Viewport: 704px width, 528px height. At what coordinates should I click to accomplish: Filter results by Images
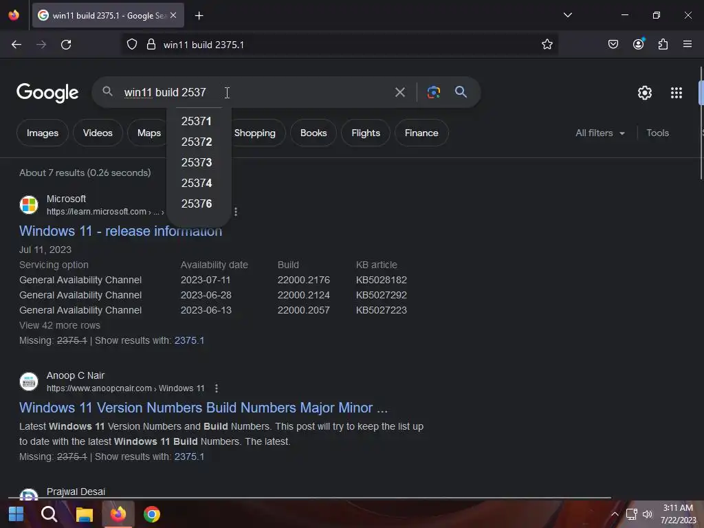43,133
